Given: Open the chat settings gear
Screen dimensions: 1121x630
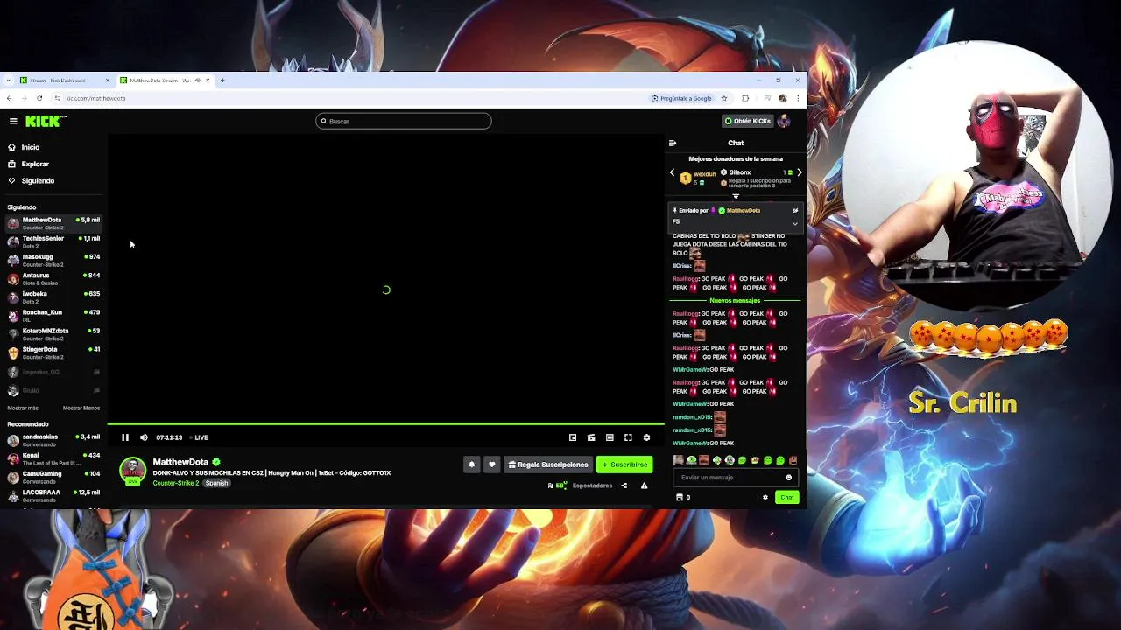Looking at the screenshot, I should (x=765, y=497).
